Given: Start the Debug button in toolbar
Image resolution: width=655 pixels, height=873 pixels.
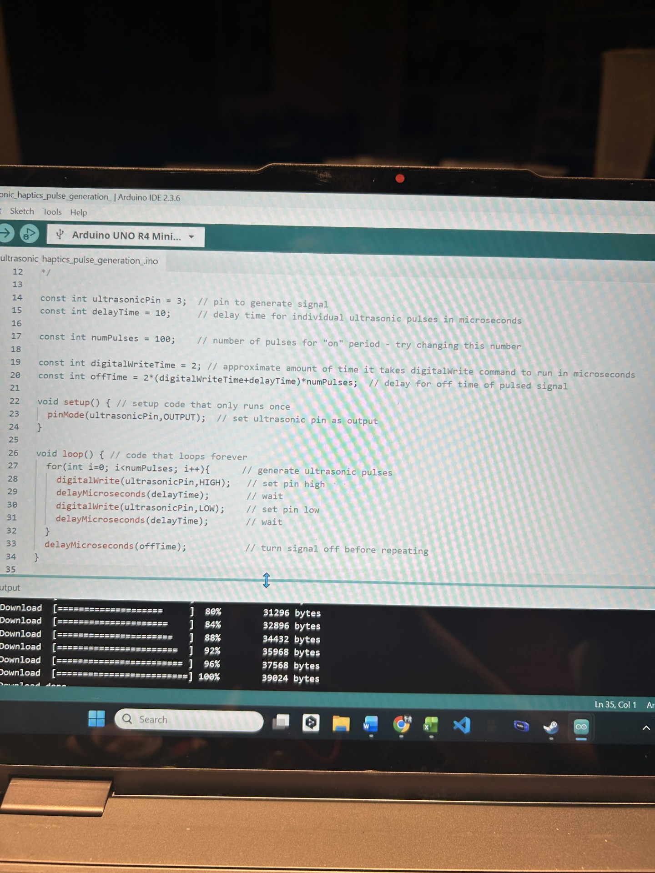Looking at the screenshot, I should tap(30, 234).
